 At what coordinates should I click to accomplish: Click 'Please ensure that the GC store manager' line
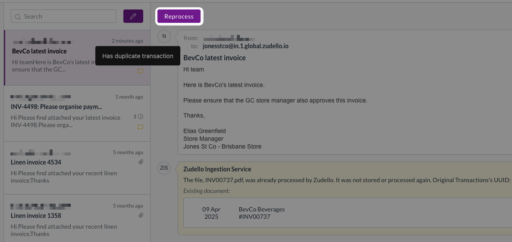275,100
